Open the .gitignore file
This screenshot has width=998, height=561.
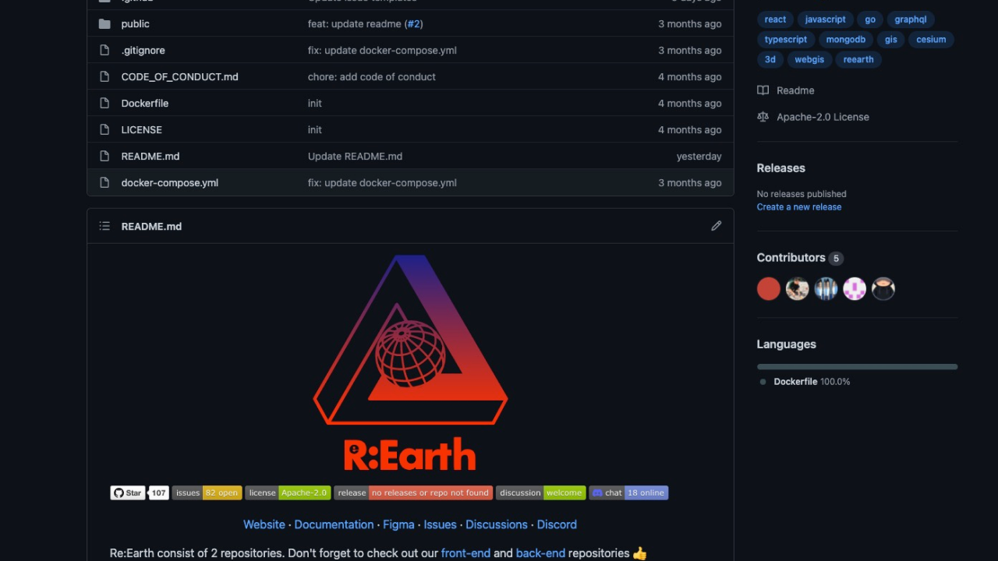143,51
